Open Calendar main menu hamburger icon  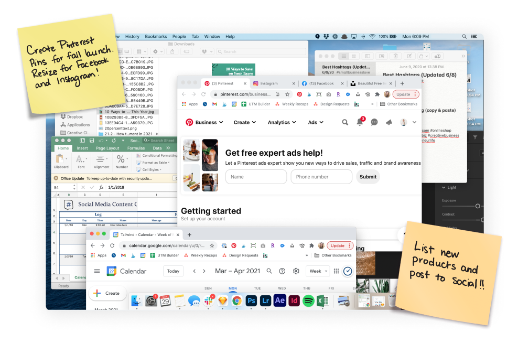[x=97, y=271]
